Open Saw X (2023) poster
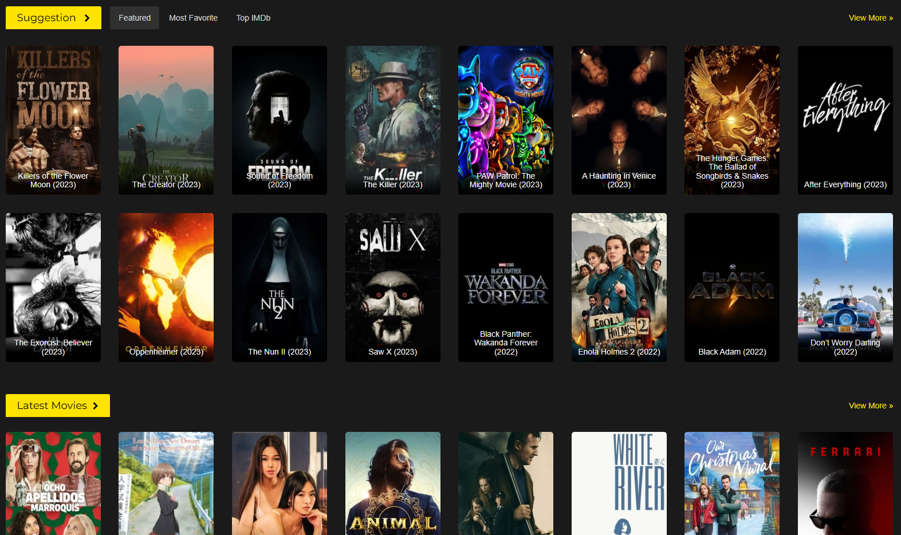 point(393,287)
